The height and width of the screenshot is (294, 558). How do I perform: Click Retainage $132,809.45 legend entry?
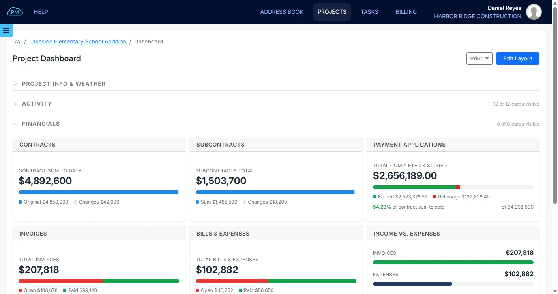461,197
